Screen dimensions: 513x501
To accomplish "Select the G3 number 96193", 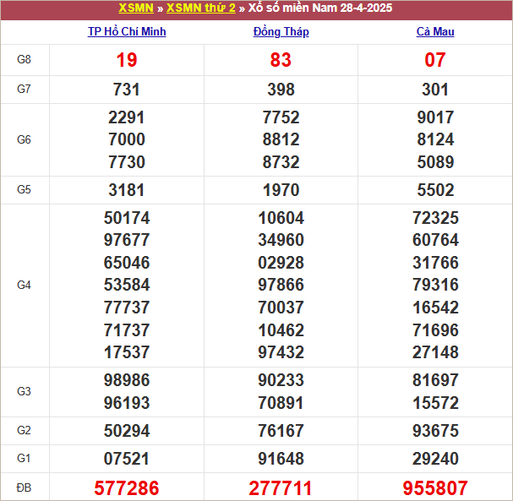I will (127, 403).
